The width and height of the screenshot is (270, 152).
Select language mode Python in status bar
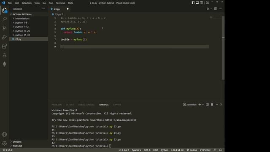[x=165, y=150]
